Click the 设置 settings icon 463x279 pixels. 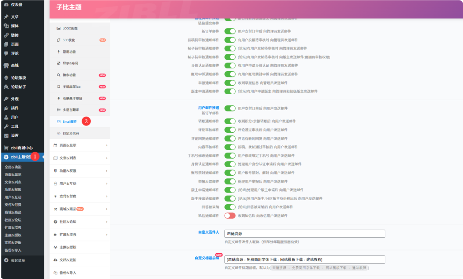(6, 135)
